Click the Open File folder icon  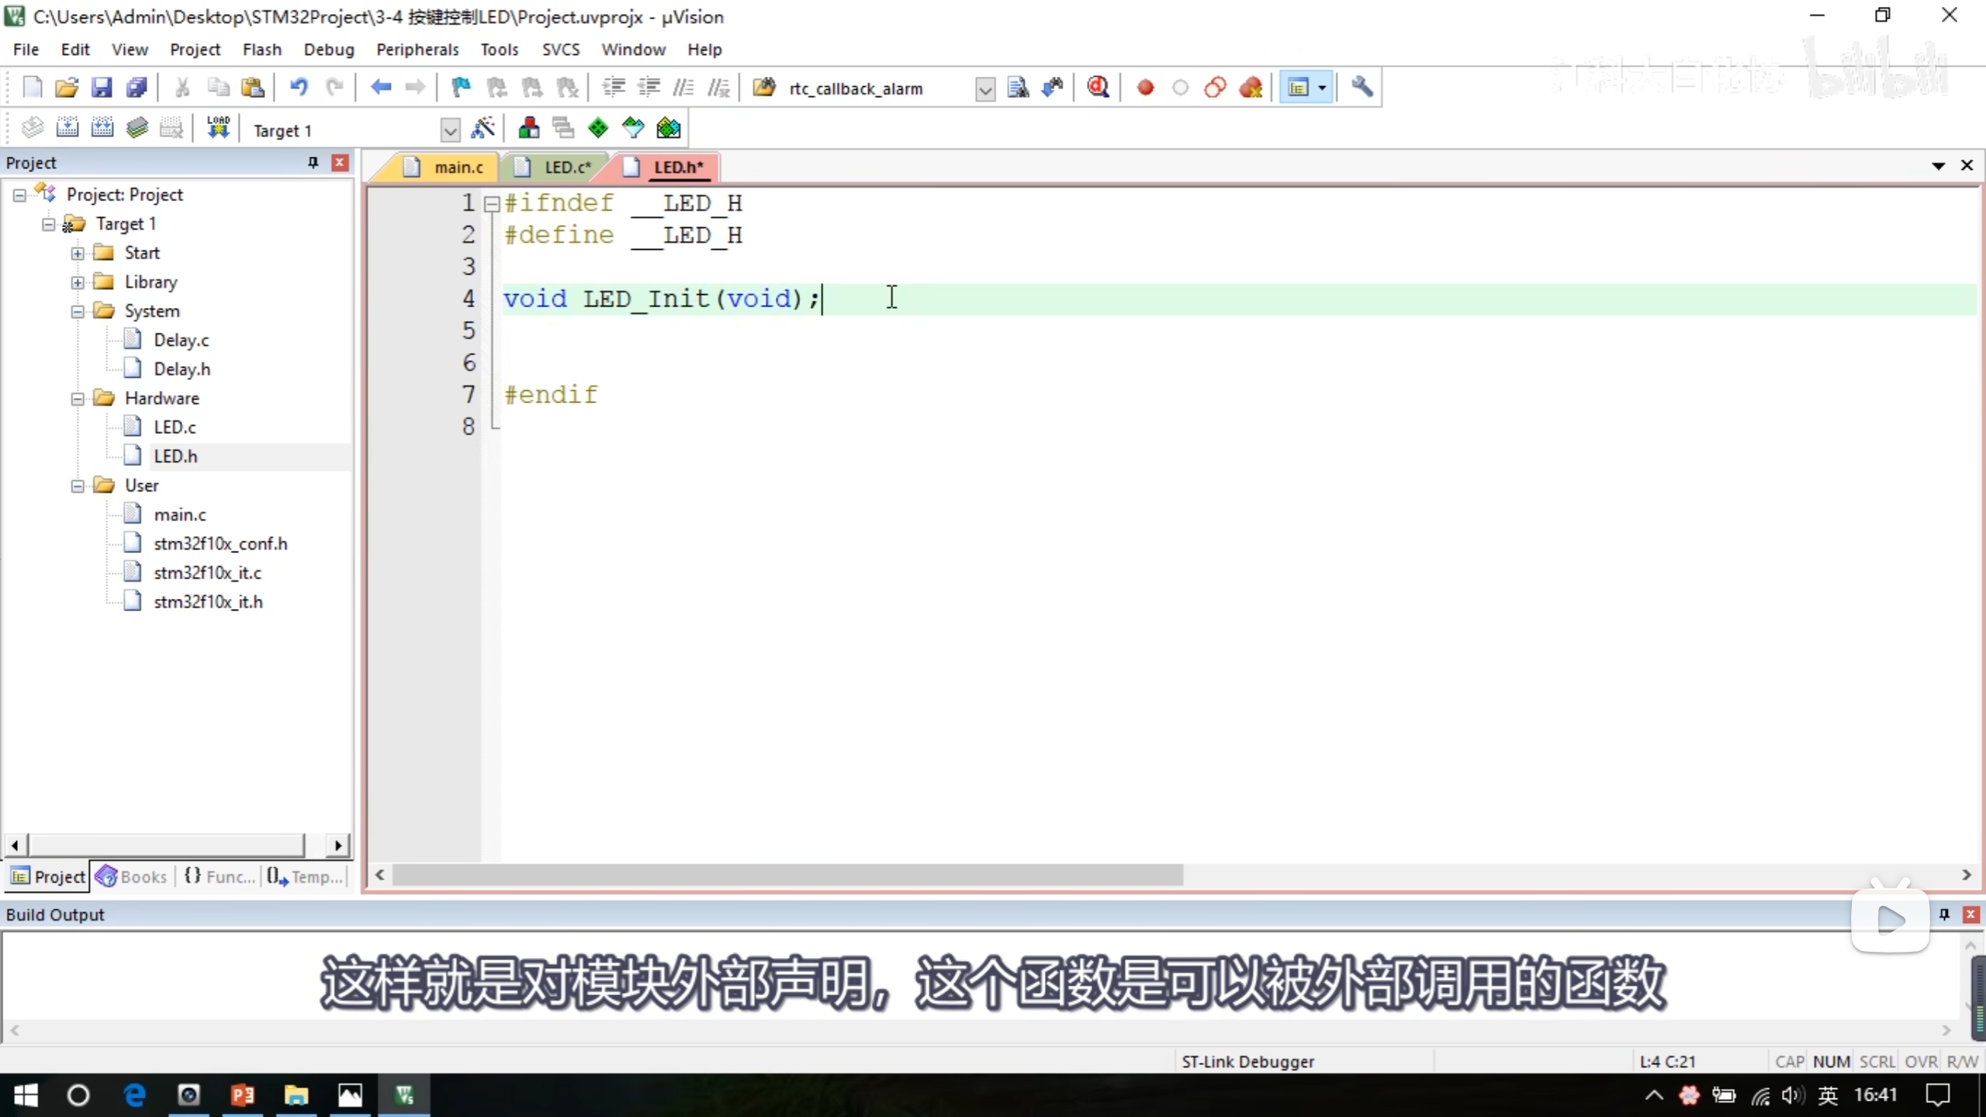click(67, 88)
